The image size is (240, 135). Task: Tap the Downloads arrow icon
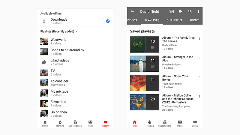click(44, 21)
